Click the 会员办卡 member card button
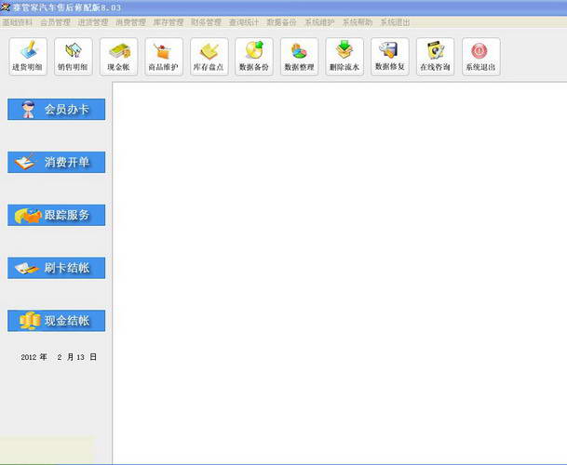The image size is (567, 465). 57,109
